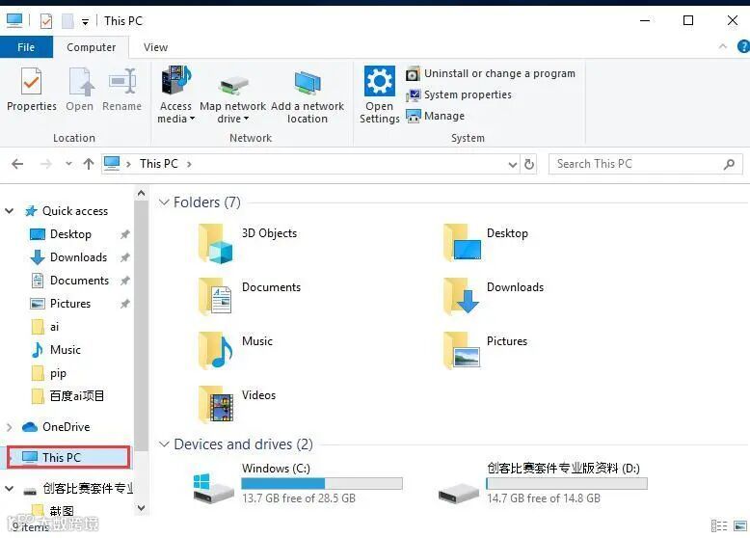The image size is (750, 538).
Task: Click Uninstall or change a program
Action: (x=491, y=73)
